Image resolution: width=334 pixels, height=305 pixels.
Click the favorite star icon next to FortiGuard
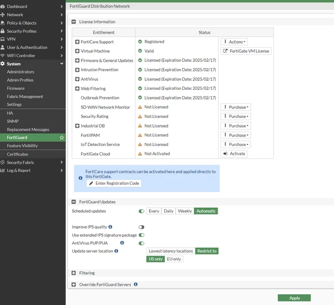coord(62,138)
